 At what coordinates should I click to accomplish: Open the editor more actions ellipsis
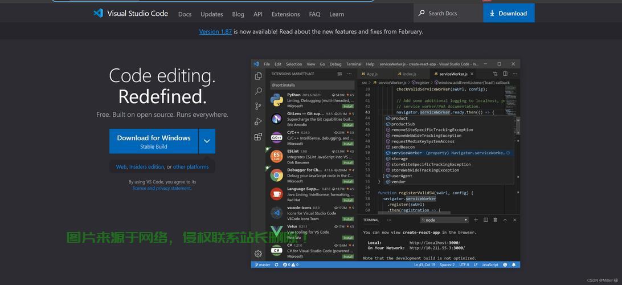(x=515, y=74)
